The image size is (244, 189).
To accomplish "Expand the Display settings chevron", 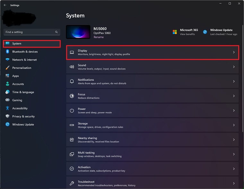I will [234, 52].
